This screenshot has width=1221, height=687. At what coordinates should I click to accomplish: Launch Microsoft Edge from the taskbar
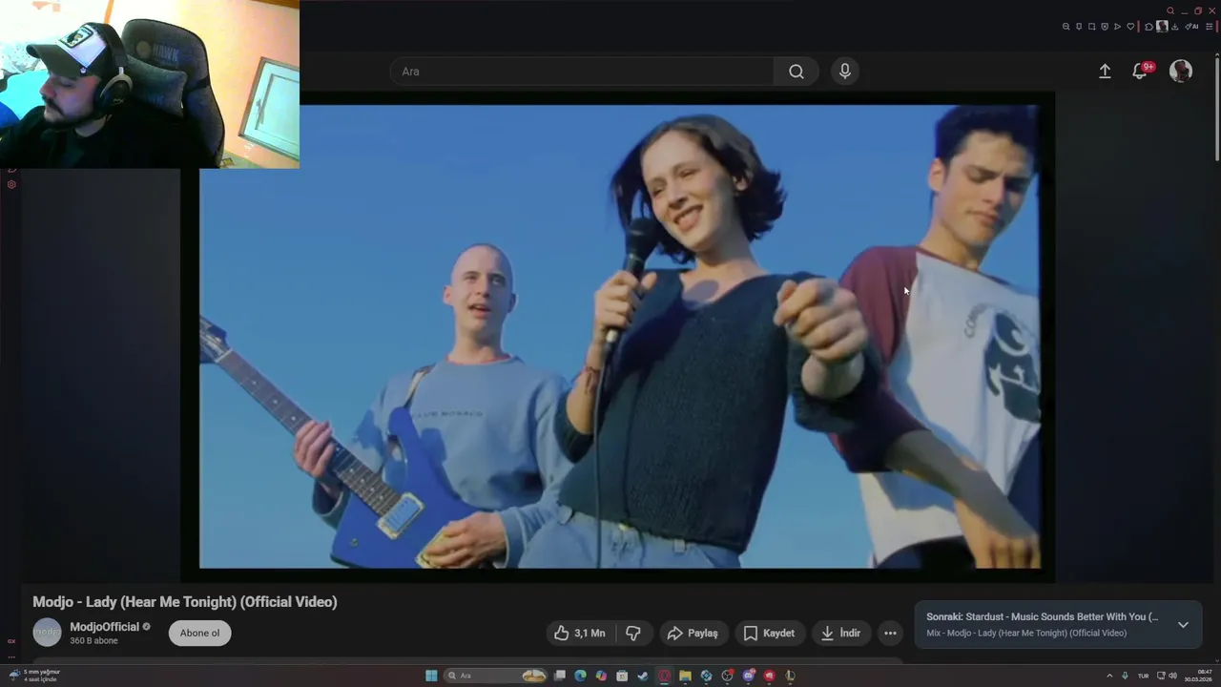tap(580, 676)
